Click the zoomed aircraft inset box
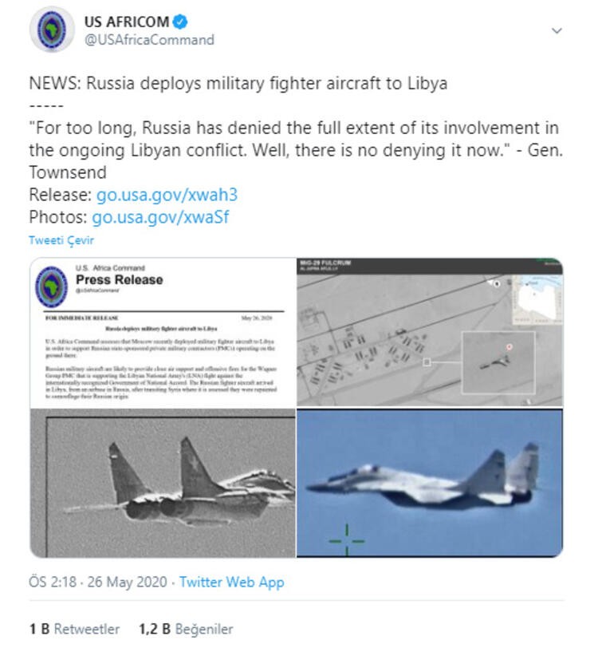 [498, 362]
